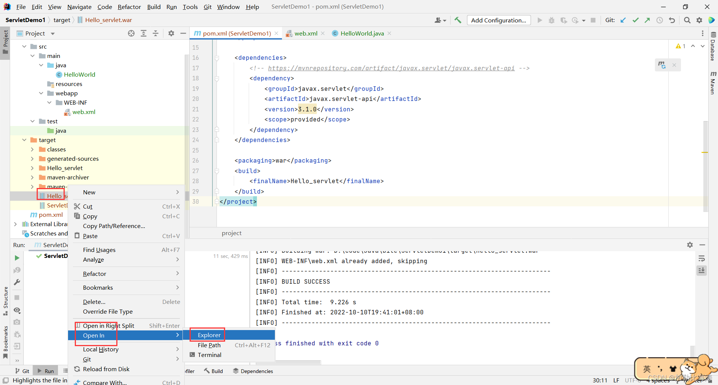Switch to the HelloWorld.java editor tab
This screenshot has width=718, height=385.
pyautogui.click(x=361, y=33)
